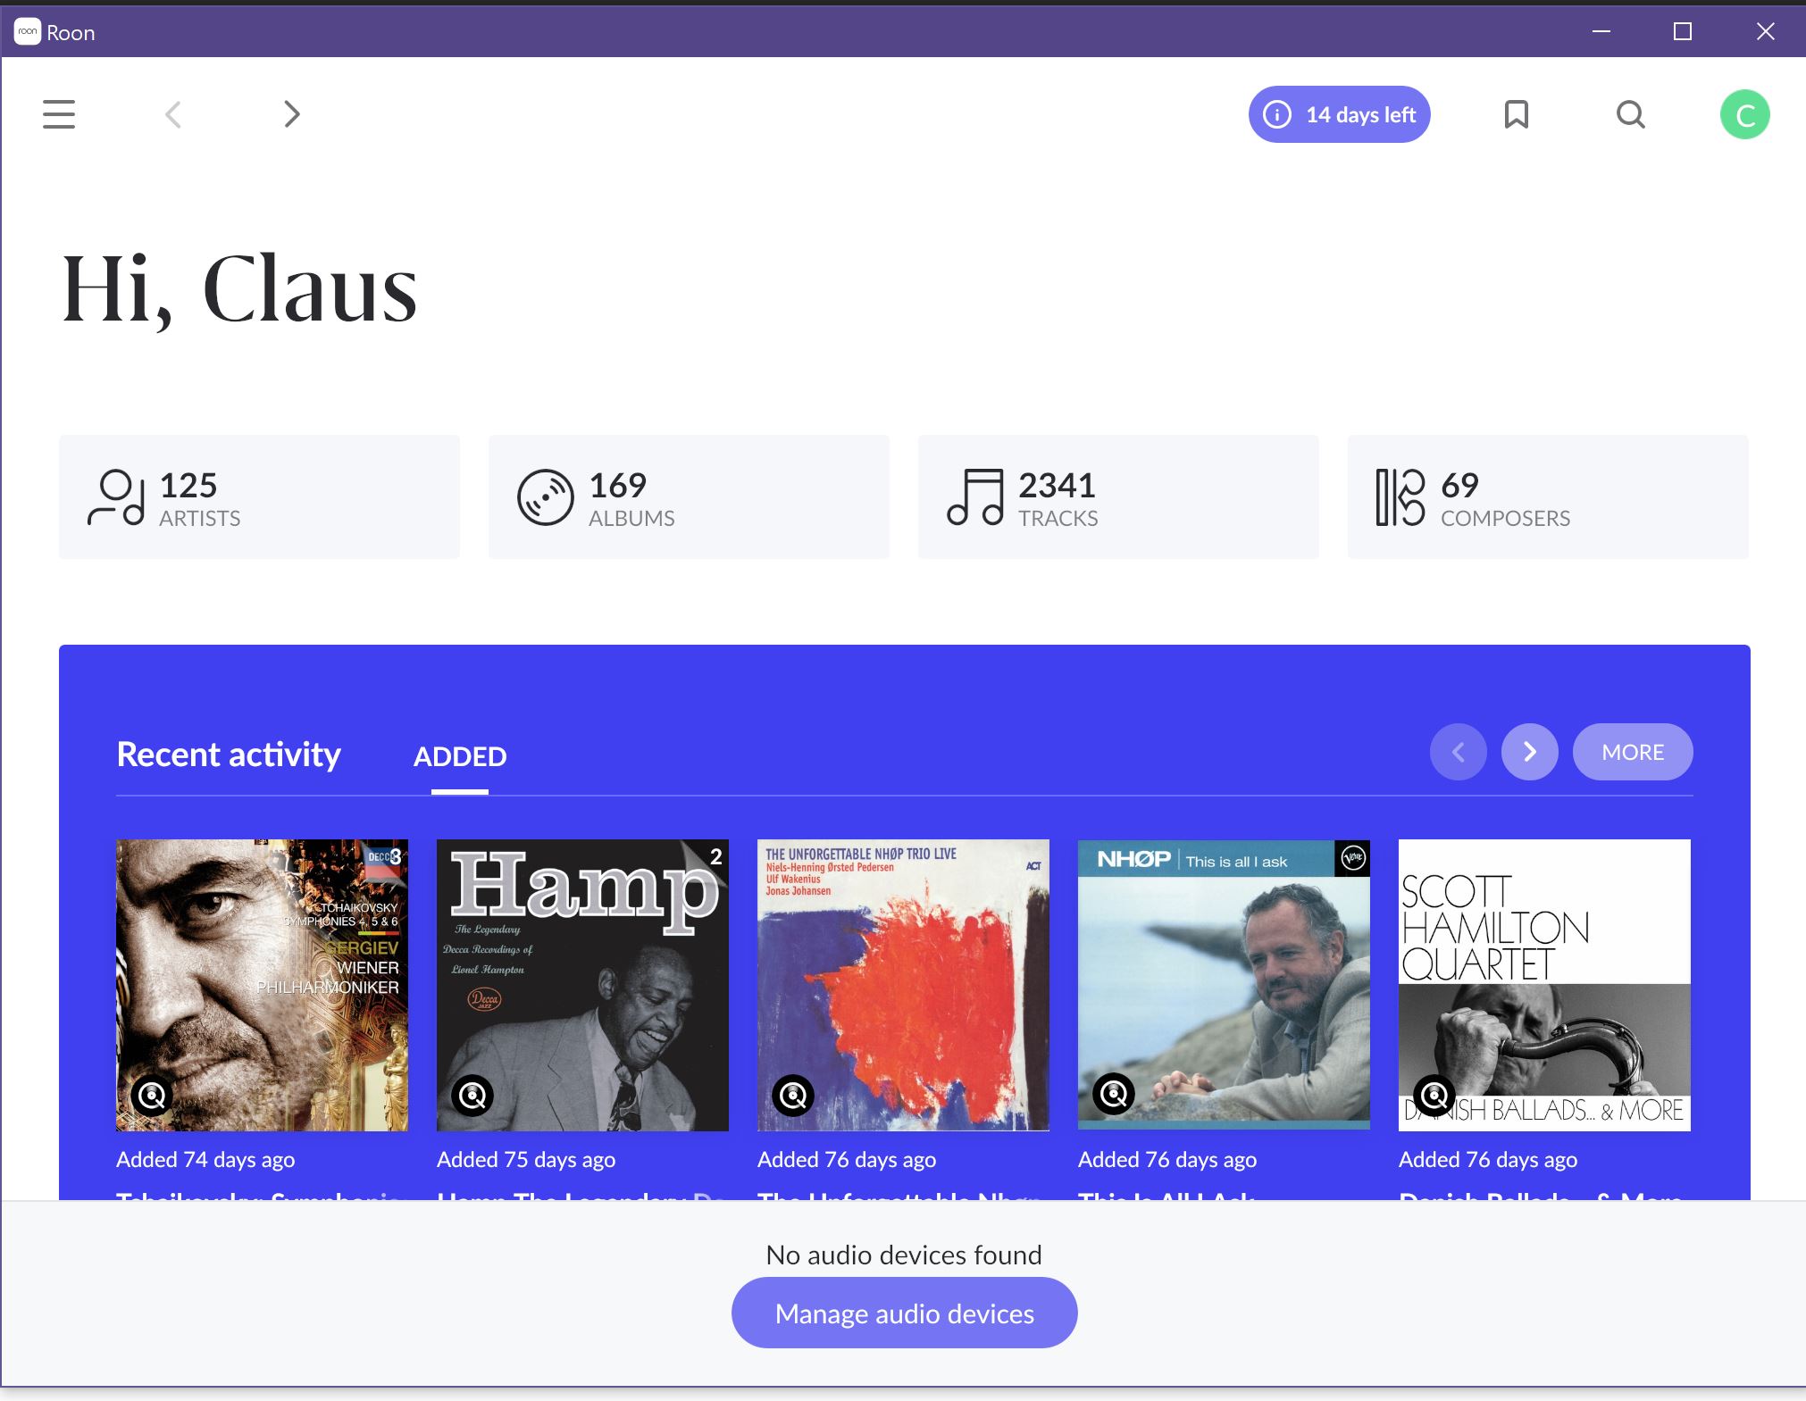Open The Unforgettable NHØP Trio Live cover
The height and width of the screenshot is (1401, 1806).
(x=903, y=985)
